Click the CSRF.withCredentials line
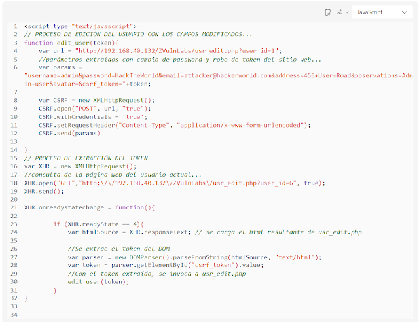 pyautogui.click(x=93, y=117)
